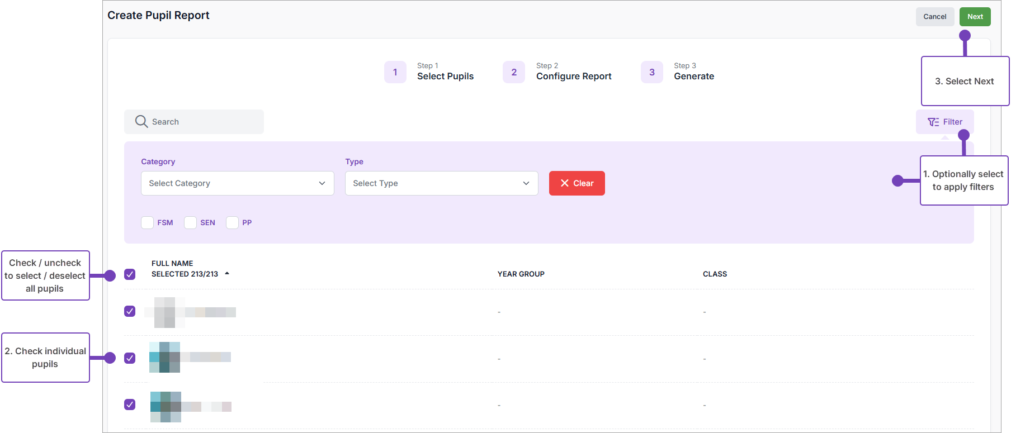The width and height of the screenshot is (1011, 433).
Task: Deselect the first pupil in the list
Action: tap(130, 311)
